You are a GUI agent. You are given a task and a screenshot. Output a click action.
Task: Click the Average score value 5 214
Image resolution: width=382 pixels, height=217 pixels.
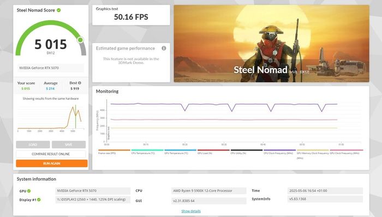click(50, 89)
